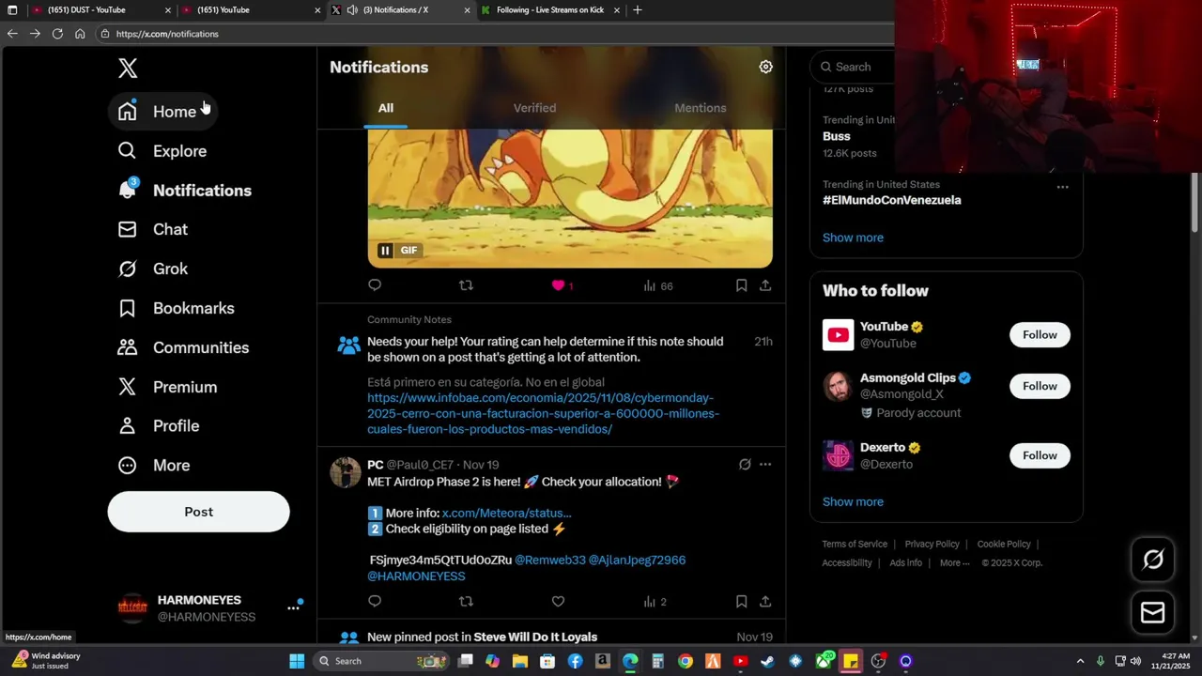Switch to DUST - YouTube browser tab

(x=101, y=10)
